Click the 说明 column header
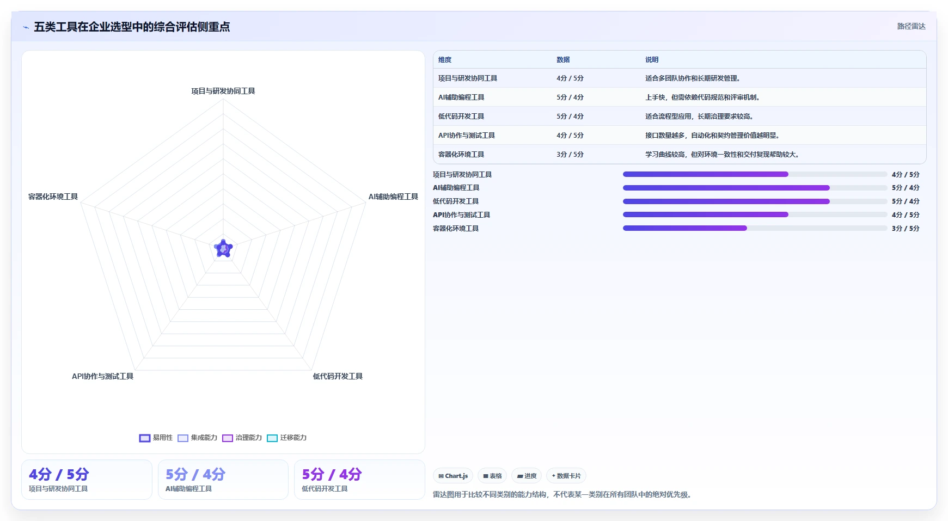The image size is (948, 521). 652,60
